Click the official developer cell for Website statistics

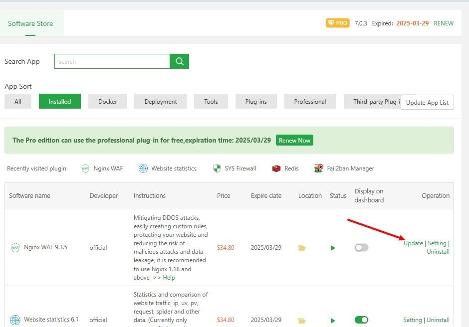click(98, 320)
